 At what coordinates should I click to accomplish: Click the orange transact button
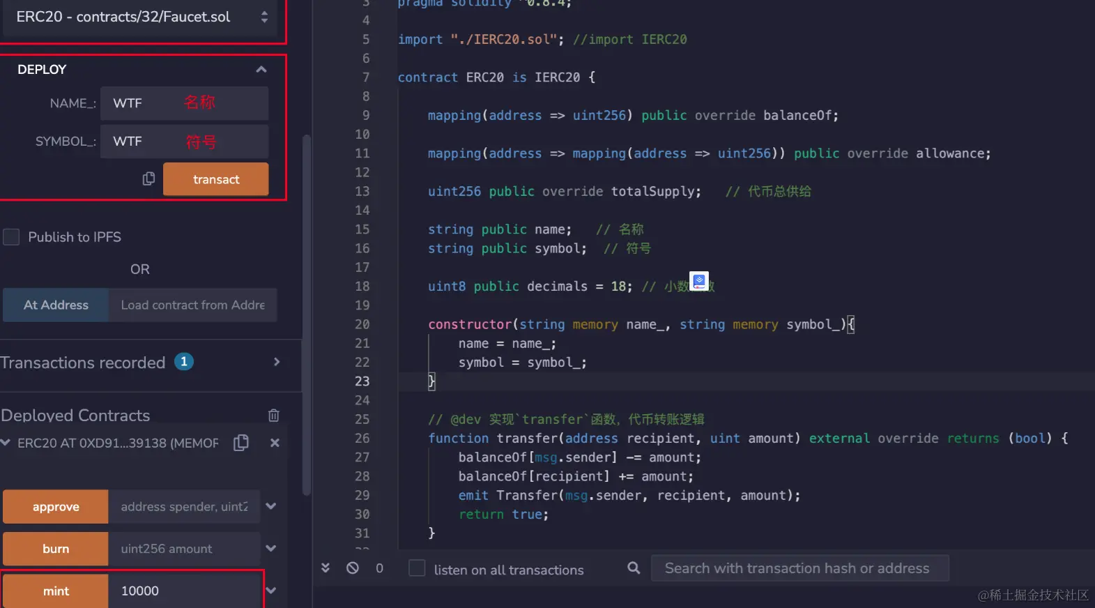216,179
